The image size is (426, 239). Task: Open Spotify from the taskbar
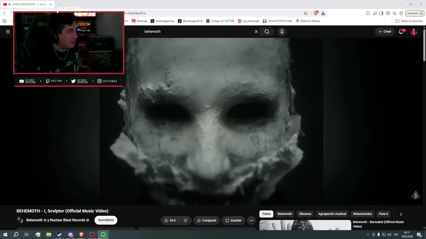(103, 235)
